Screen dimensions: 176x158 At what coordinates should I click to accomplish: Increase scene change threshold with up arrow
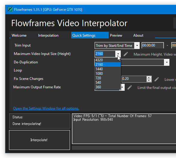(x=149, y=77)
